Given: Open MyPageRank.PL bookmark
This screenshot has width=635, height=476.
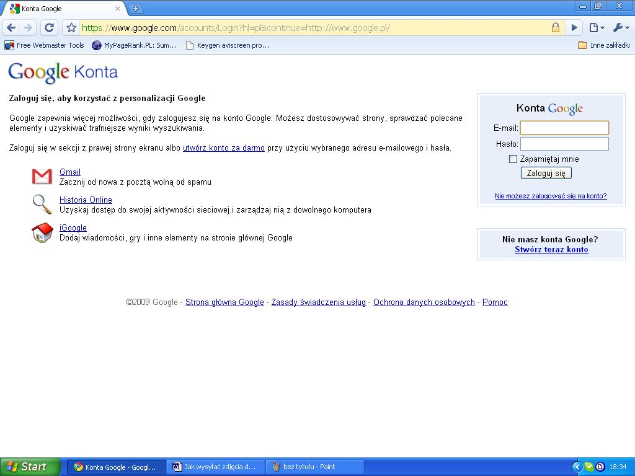Looking at the screenshot, I should pos(134,45).
